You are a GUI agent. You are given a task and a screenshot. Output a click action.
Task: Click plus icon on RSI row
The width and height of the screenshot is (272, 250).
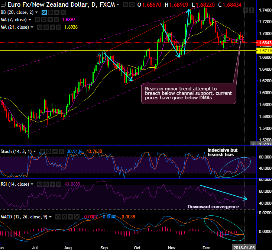(x=52, y=184)
